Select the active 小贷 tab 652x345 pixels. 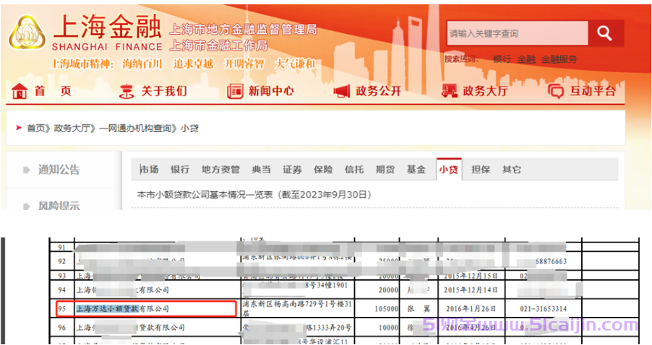click(449, 170)
